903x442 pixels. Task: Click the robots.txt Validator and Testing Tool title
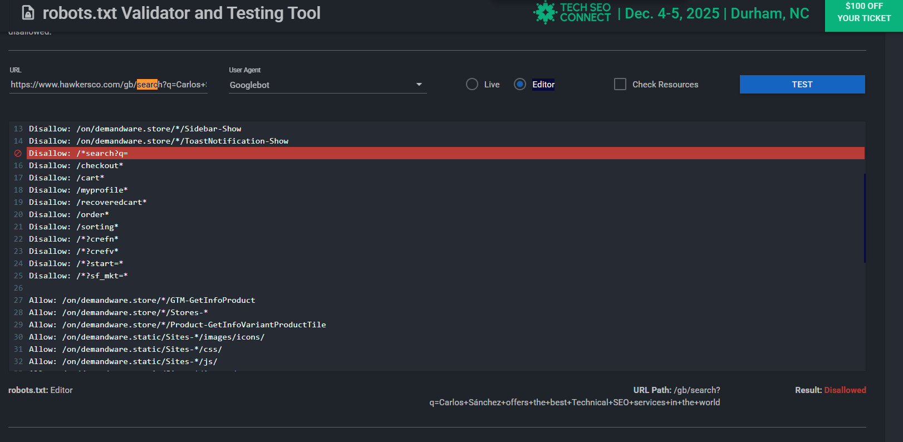pyautogui.click(x=181, y=13)
